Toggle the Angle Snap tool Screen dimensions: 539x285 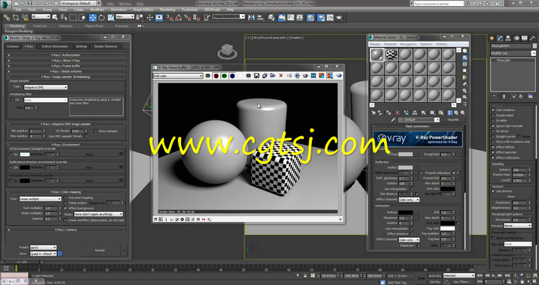(x=179, y=17)
